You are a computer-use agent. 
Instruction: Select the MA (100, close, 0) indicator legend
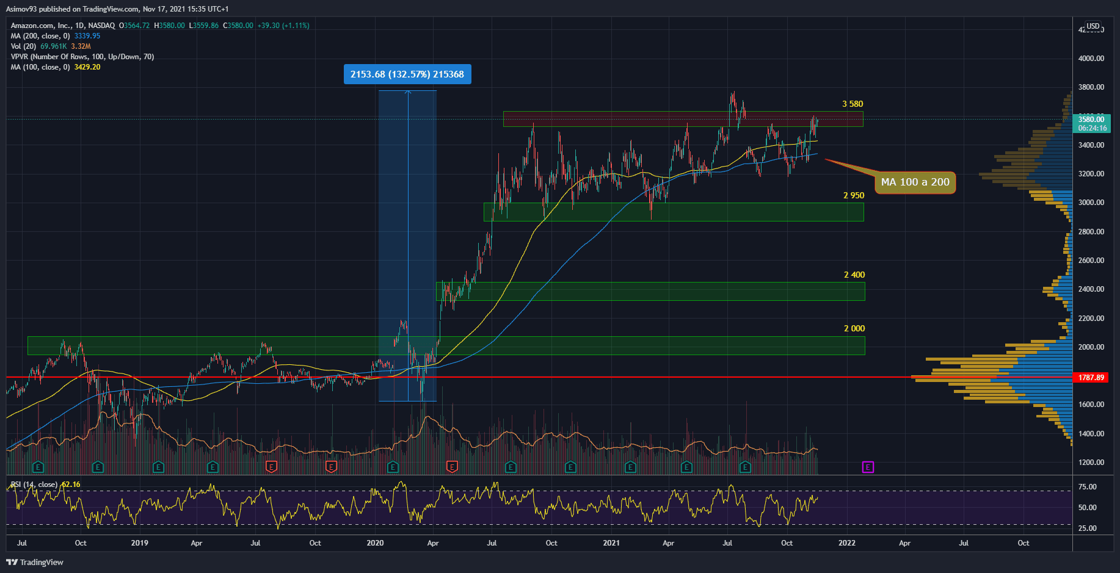40,67
